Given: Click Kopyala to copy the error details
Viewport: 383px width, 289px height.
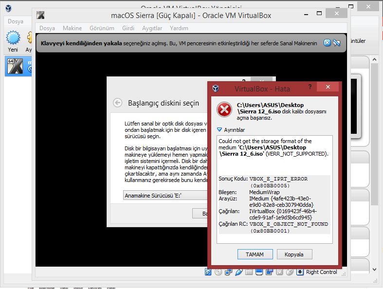Looking at the screenshot, I should click(x=294, y=254).
